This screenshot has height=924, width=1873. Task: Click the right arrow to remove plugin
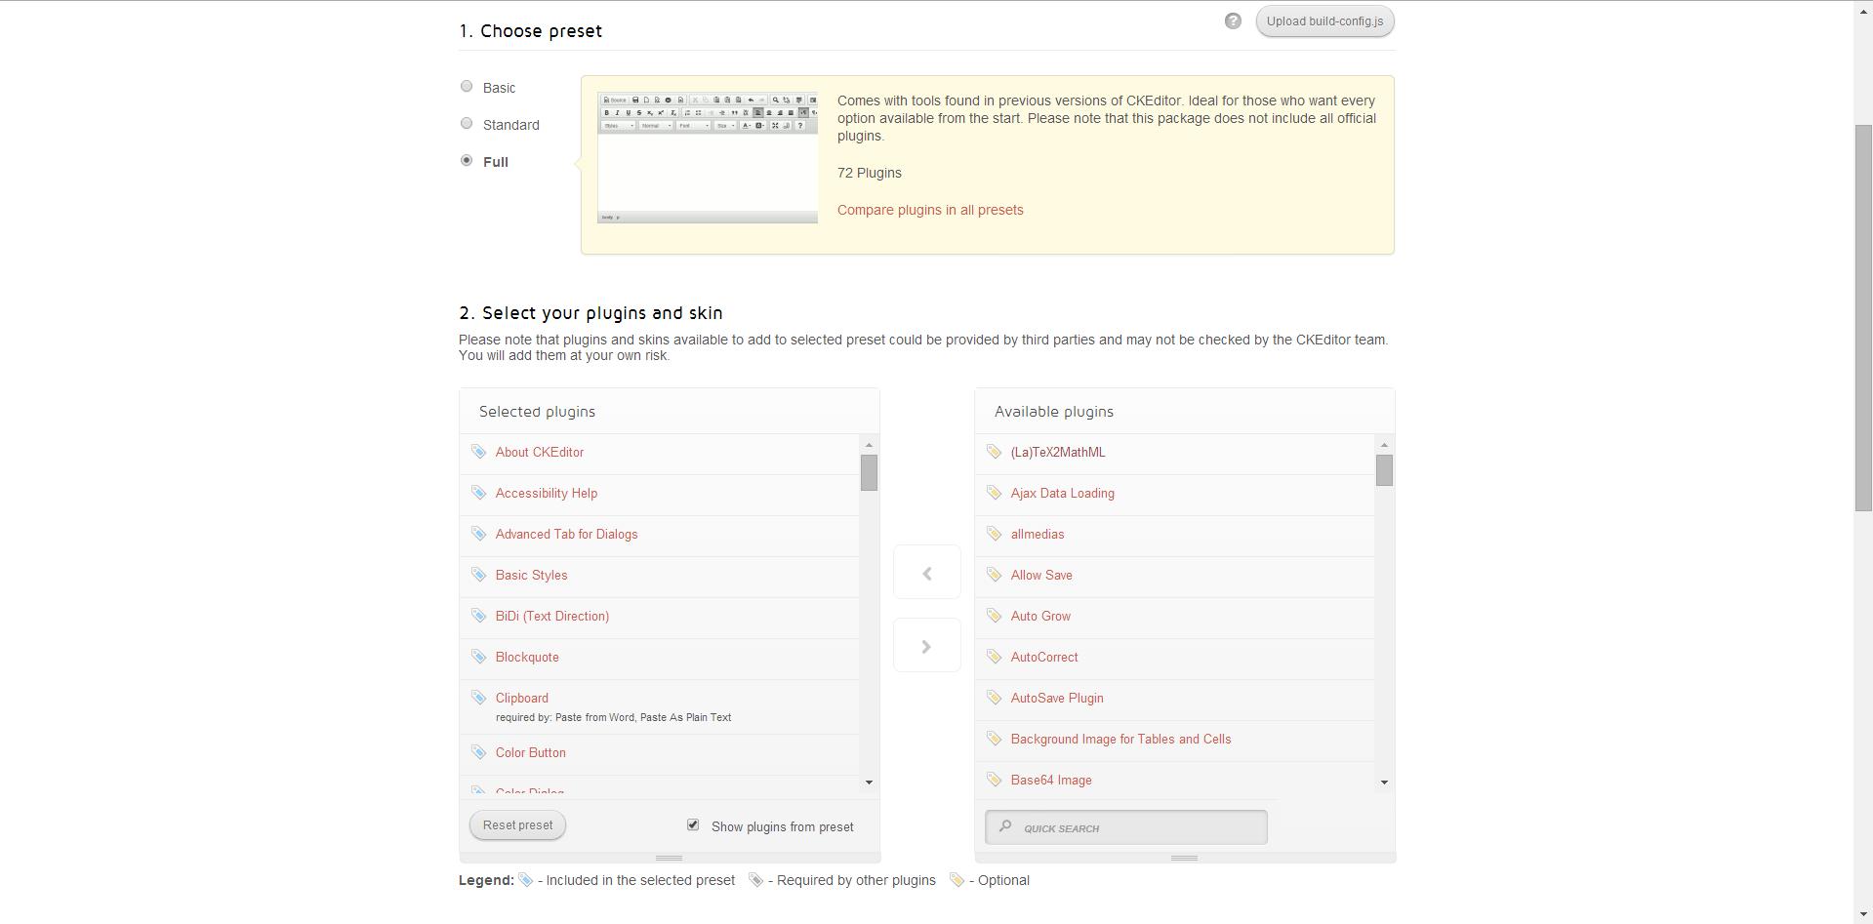tap(926, 646)
